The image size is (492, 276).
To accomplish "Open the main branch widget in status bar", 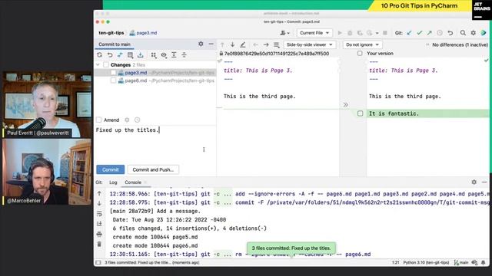I will (x=461, y=262).
